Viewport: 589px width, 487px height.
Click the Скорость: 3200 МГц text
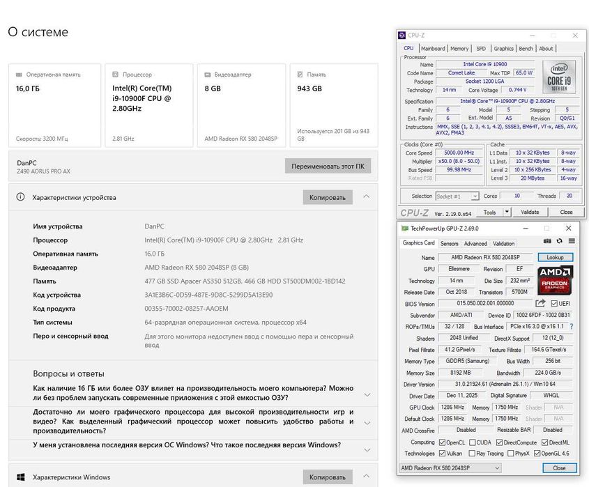point(42,139)
